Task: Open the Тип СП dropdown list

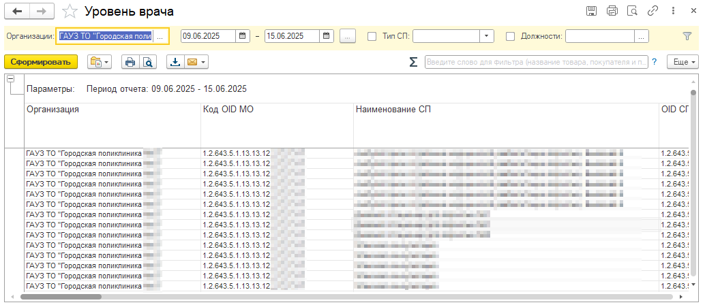Action: [487, 36]
